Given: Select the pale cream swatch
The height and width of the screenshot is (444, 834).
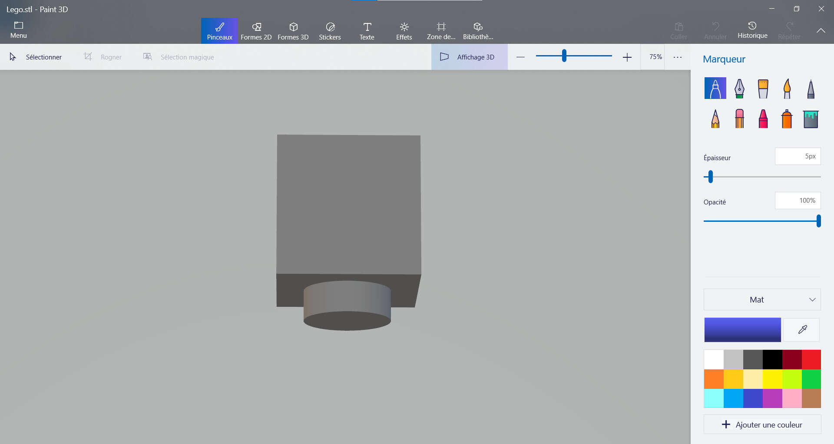Looking at the screenshot, I should click(753, 379).
